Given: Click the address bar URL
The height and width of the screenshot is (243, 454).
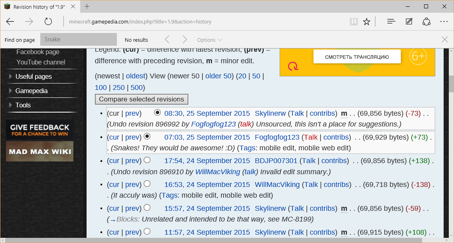Looking at the screenshot, I should [x=140, y=21].
